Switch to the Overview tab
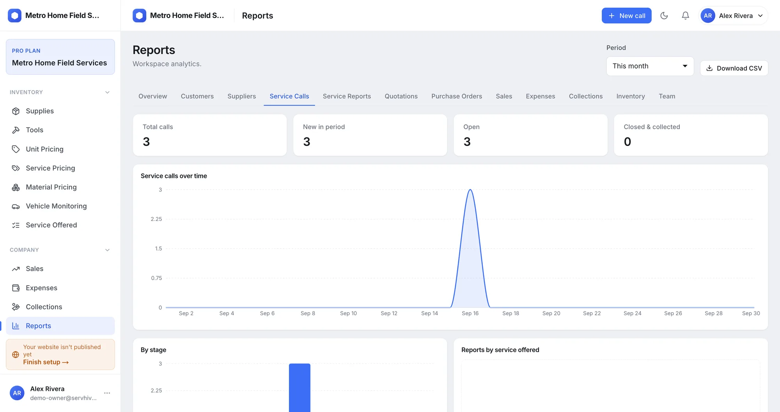 tap(152, 96)
